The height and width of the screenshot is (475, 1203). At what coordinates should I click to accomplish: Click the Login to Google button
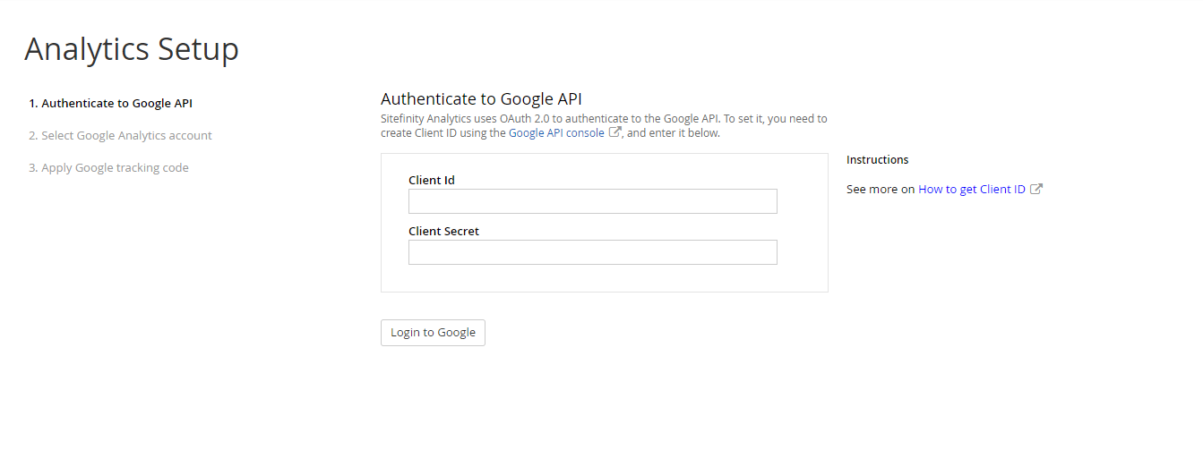tap(433, 332)
